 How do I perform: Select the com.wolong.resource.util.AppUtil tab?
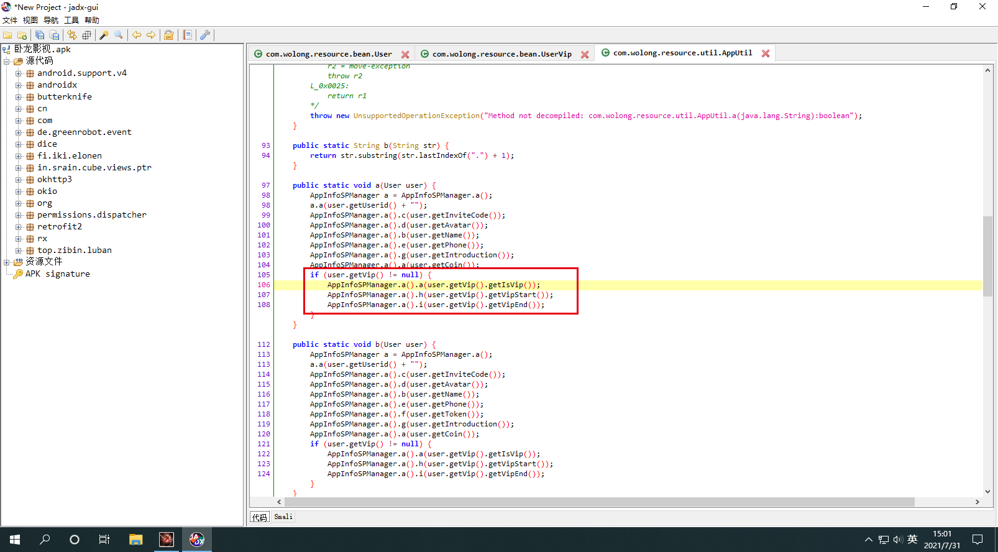682,53
